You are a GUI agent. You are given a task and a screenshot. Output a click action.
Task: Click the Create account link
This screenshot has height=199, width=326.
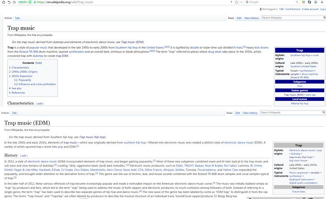pyautogui.click(x=310, y=9)
